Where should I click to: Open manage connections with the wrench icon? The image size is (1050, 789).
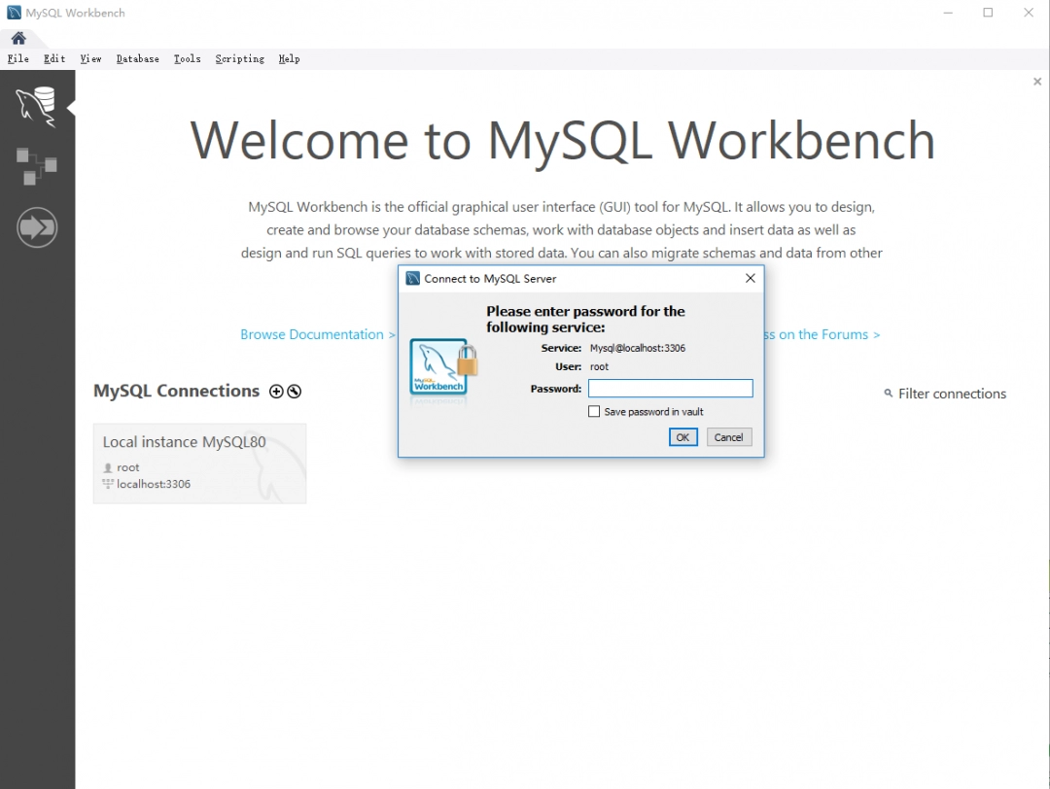[x=294, y=391]
